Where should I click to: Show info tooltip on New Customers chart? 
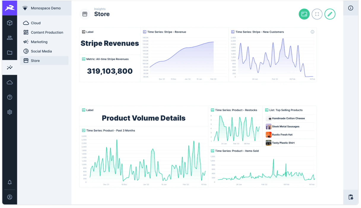[312, 32]
